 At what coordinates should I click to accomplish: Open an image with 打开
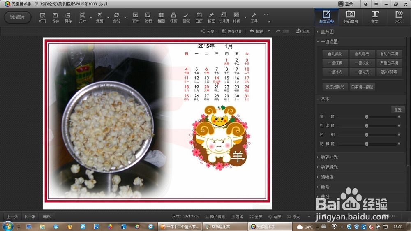click(x=43, y=18)
